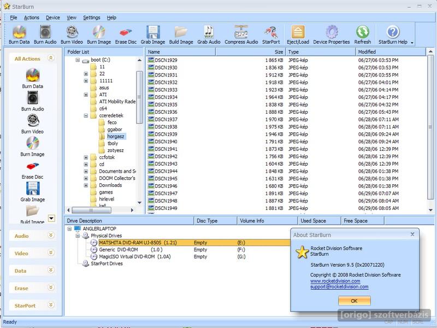Image resolution: width=437 pixels, height=328 pixels.
Task: Open the View menu
Action: pyautogui.click(x=72, y=17)
